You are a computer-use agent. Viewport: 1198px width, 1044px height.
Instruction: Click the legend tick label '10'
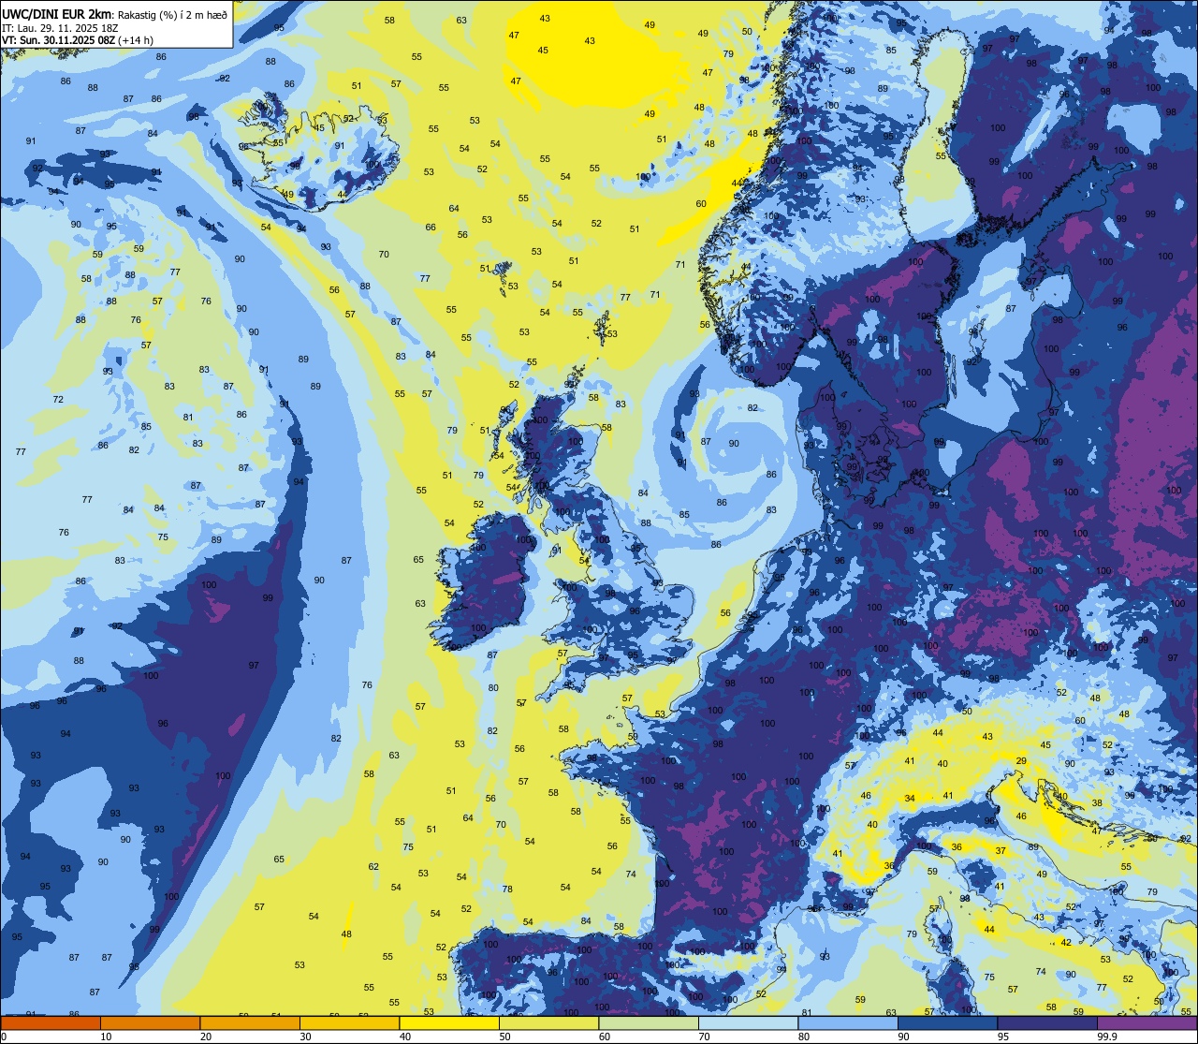106,1037
